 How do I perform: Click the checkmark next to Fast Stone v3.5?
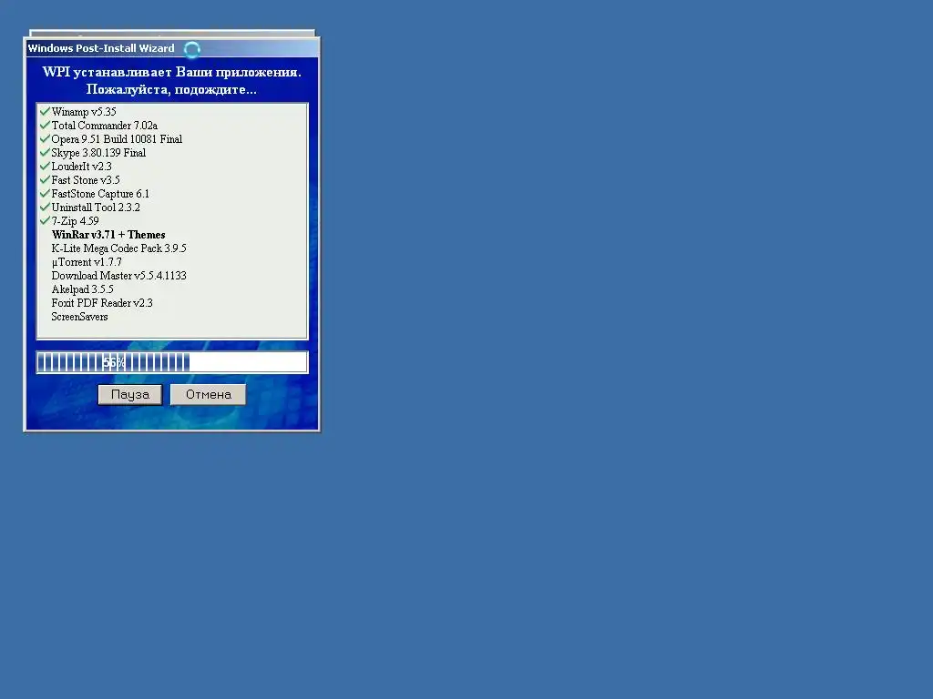tap(45, 179)
